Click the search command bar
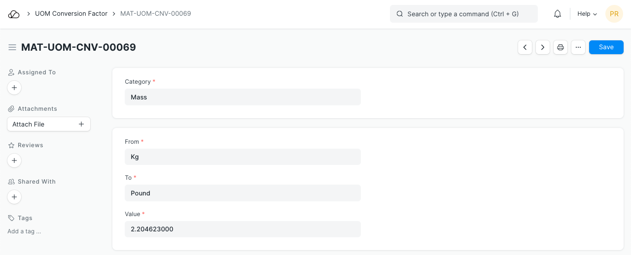631x255 pixels. [x=463, y=14]
